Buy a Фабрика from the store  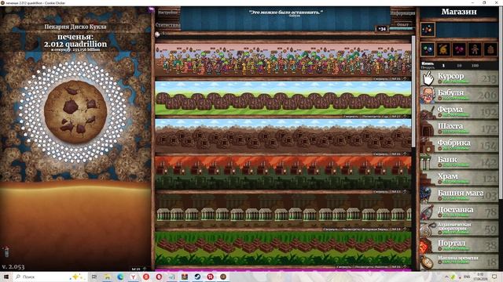[459, 145]
